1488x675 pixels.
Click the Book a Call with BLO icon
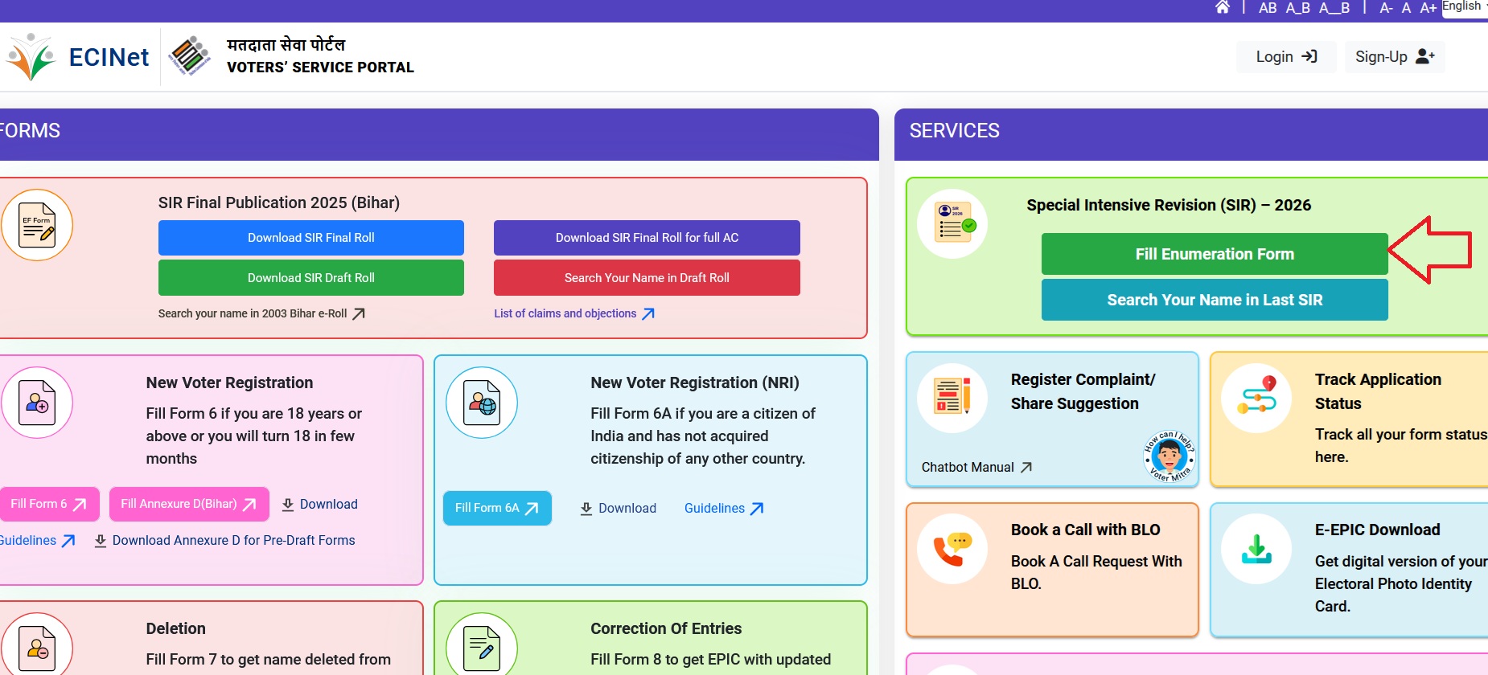point(952,549)
